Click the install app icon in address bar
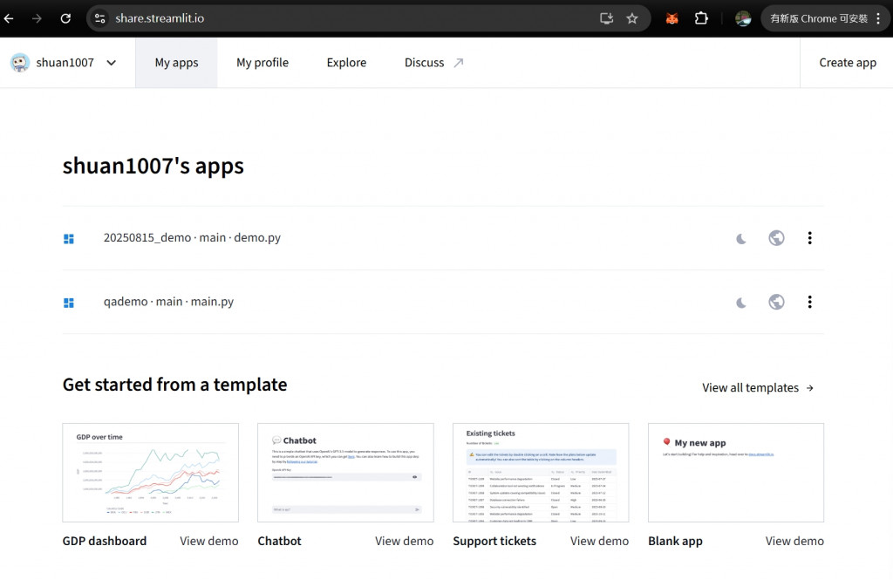The width and height of the screenshot is (893, 580). [607, 18]
